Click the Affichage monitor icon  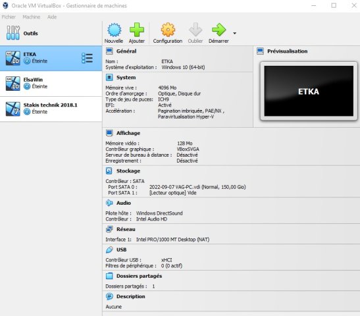(109, 133)
